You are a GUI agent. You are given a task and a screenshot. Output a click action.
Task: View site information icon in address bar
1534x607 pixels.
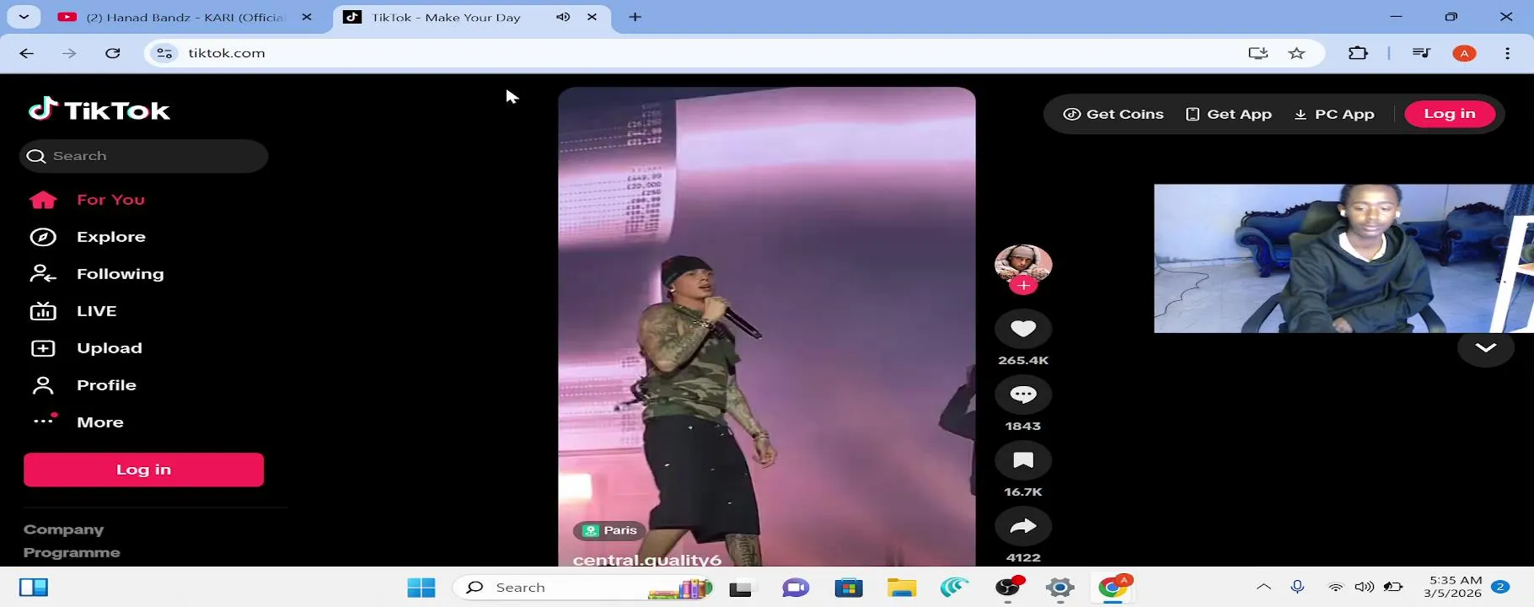[164, 53]
